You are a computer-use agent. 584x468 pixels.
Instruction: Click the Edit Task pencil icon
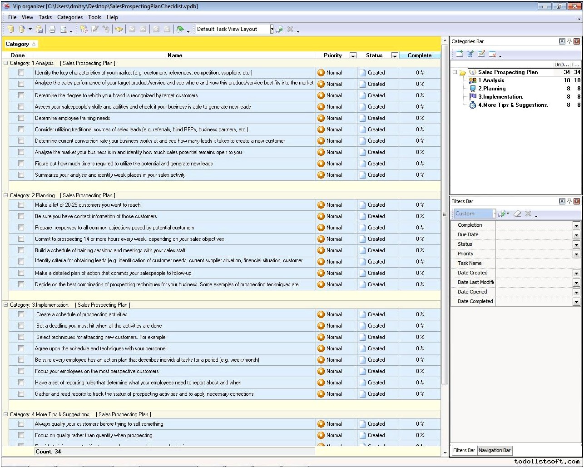[x=95, y=29]
